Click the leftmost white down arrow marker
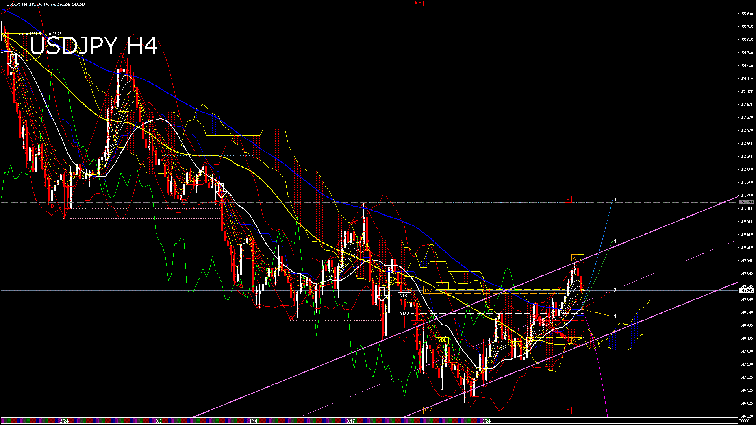Image resolution: width=756 pixels, height=425 pixels. click(x=13, y=61)
